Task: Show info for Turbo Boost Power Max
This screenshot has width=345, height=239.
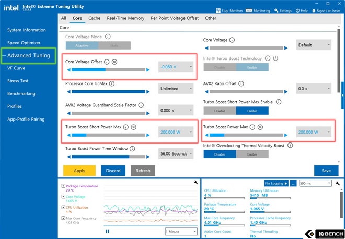Action: (252, 127)
